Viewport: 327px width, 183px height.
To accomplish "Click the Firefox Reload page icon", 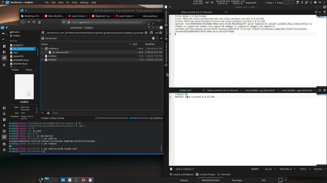I will [x=34, y=22].
